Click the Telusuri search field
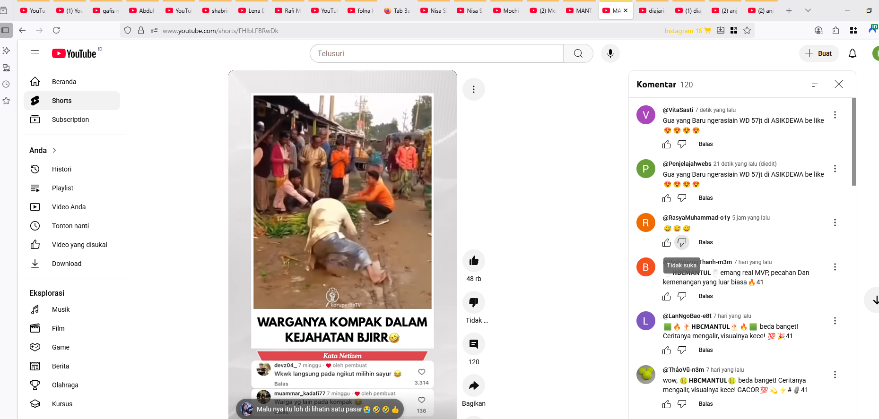Image resolution: width=879 pixels, height=419 pixels. 436,53
